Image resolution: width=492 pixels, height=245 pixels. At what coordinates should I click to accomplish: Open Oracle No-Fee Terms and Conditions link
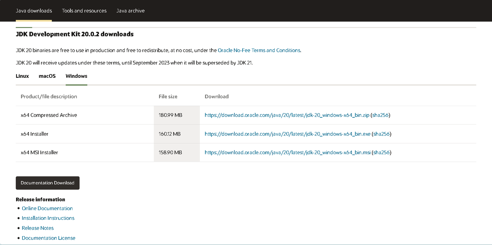coord(259,50)
